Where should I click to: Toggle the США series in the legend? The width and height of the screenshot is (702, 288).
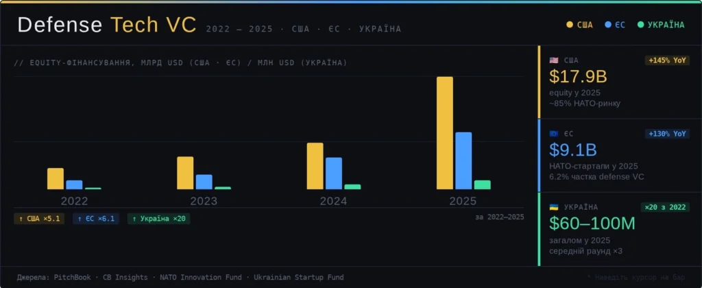(x=579, y=25)
